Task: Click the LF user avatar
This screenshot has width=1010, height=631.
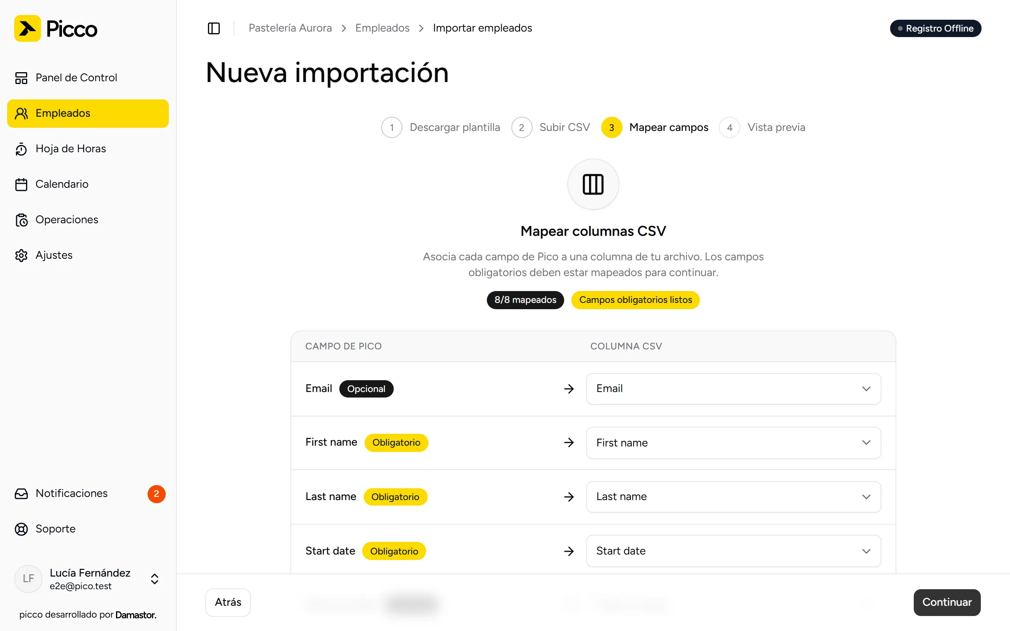Action: point(28,579)
